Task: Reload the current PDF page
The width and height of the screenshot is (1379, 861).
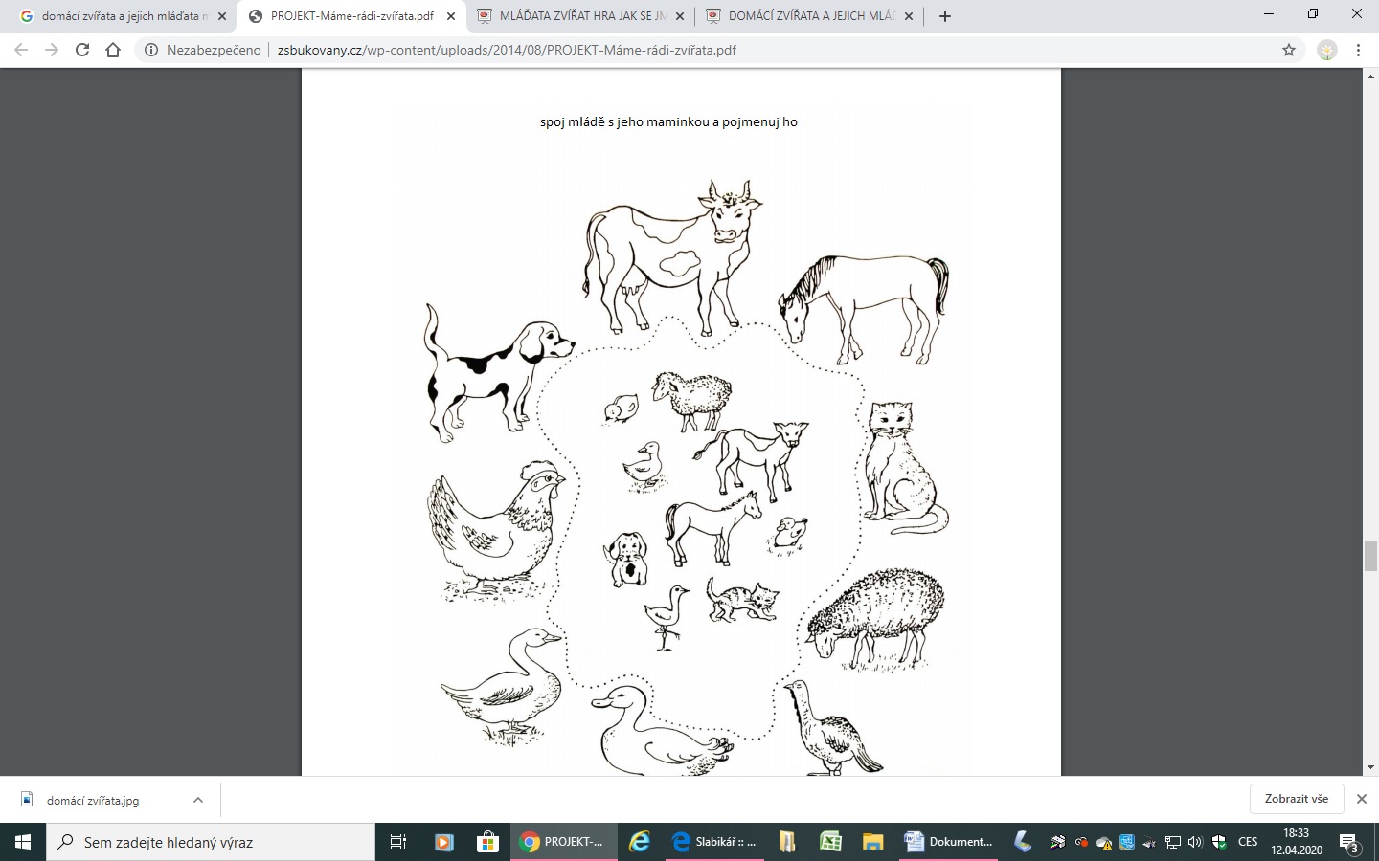Action: click(82, 50)
